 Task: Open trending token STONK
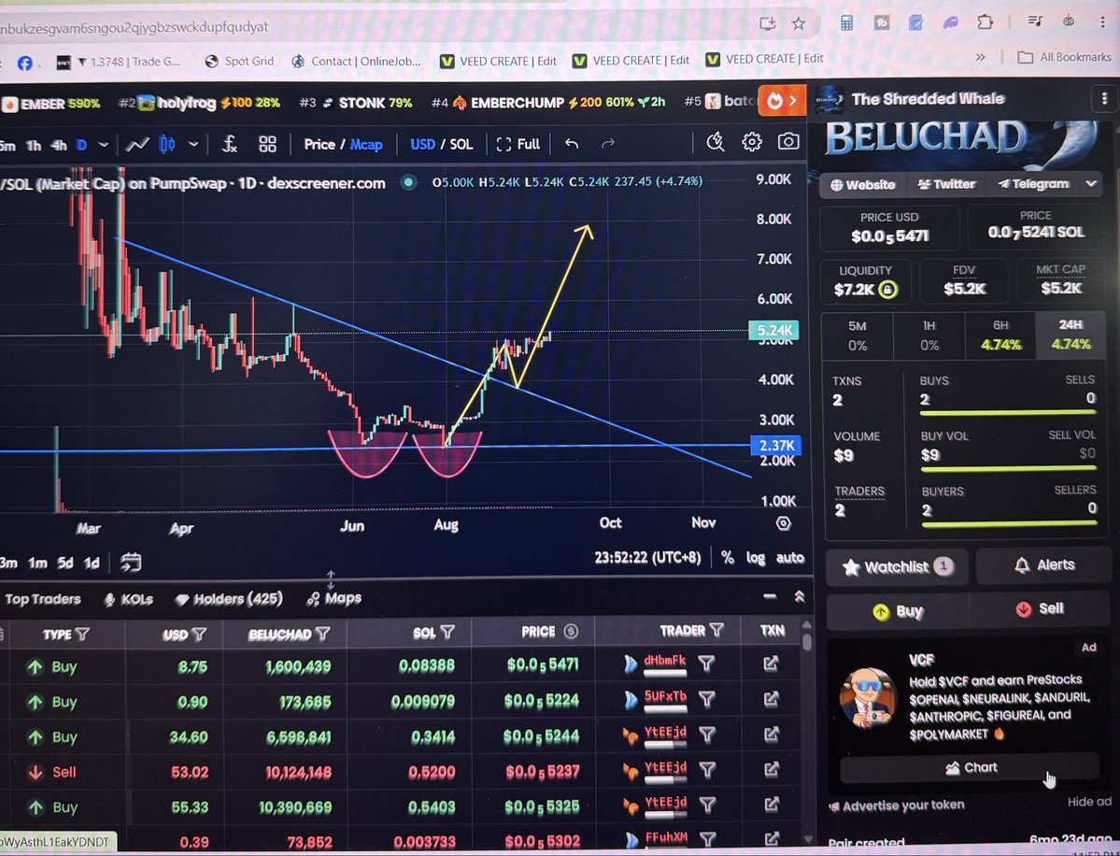(x=356, y=103)
